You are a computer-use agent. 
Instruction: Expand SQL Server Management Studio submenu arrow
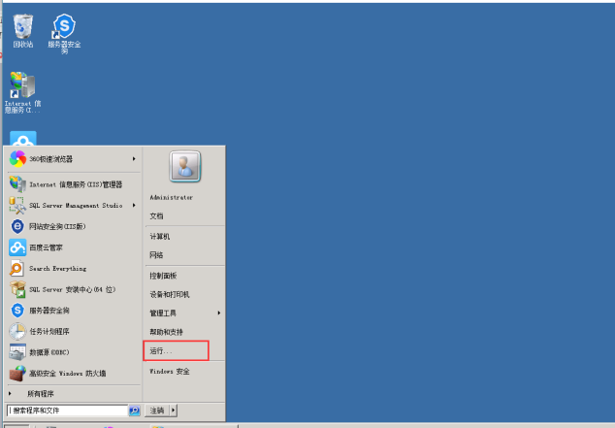[x=134, y=205]
